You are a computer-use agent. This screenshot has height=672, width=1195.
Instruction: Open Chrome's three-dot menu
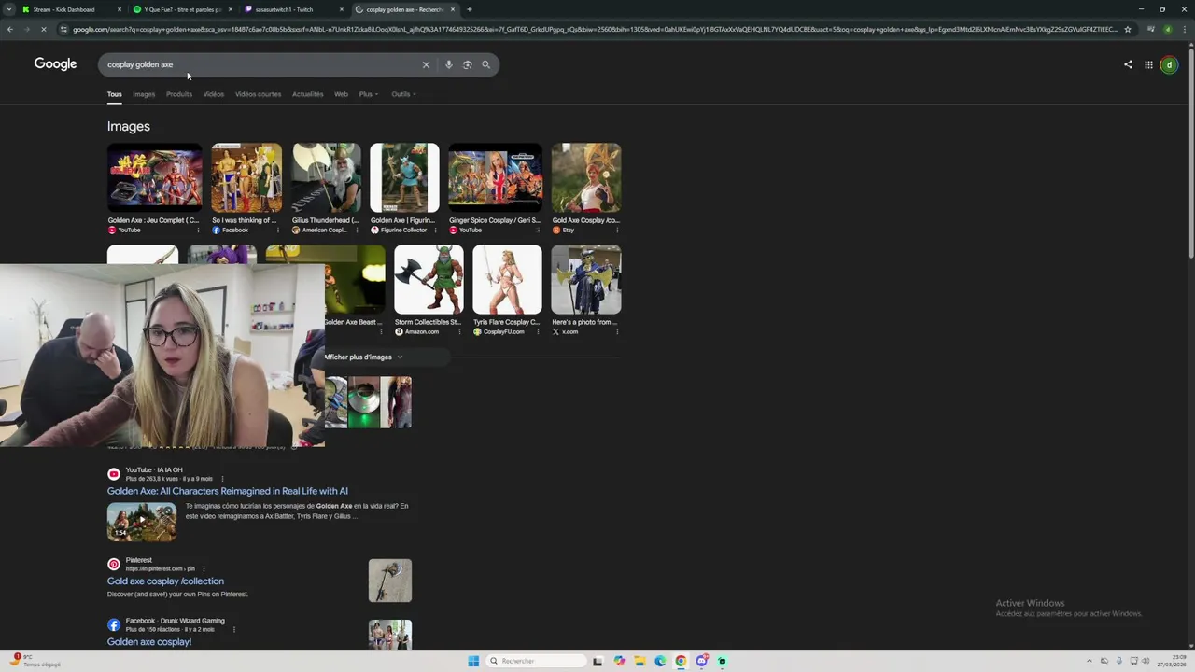tap(1186, 29)
